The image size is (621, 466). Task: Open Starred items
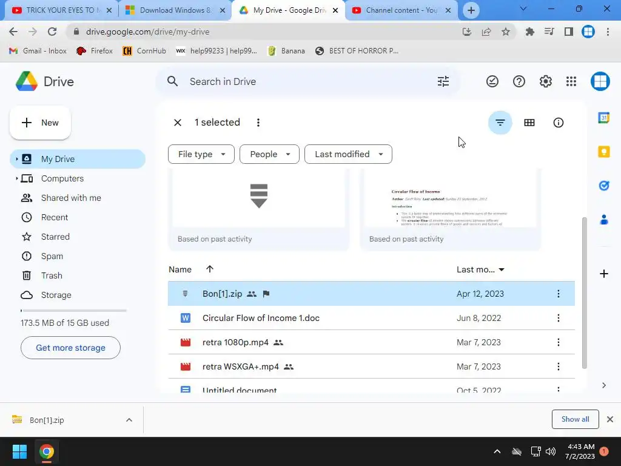[78, 237]
